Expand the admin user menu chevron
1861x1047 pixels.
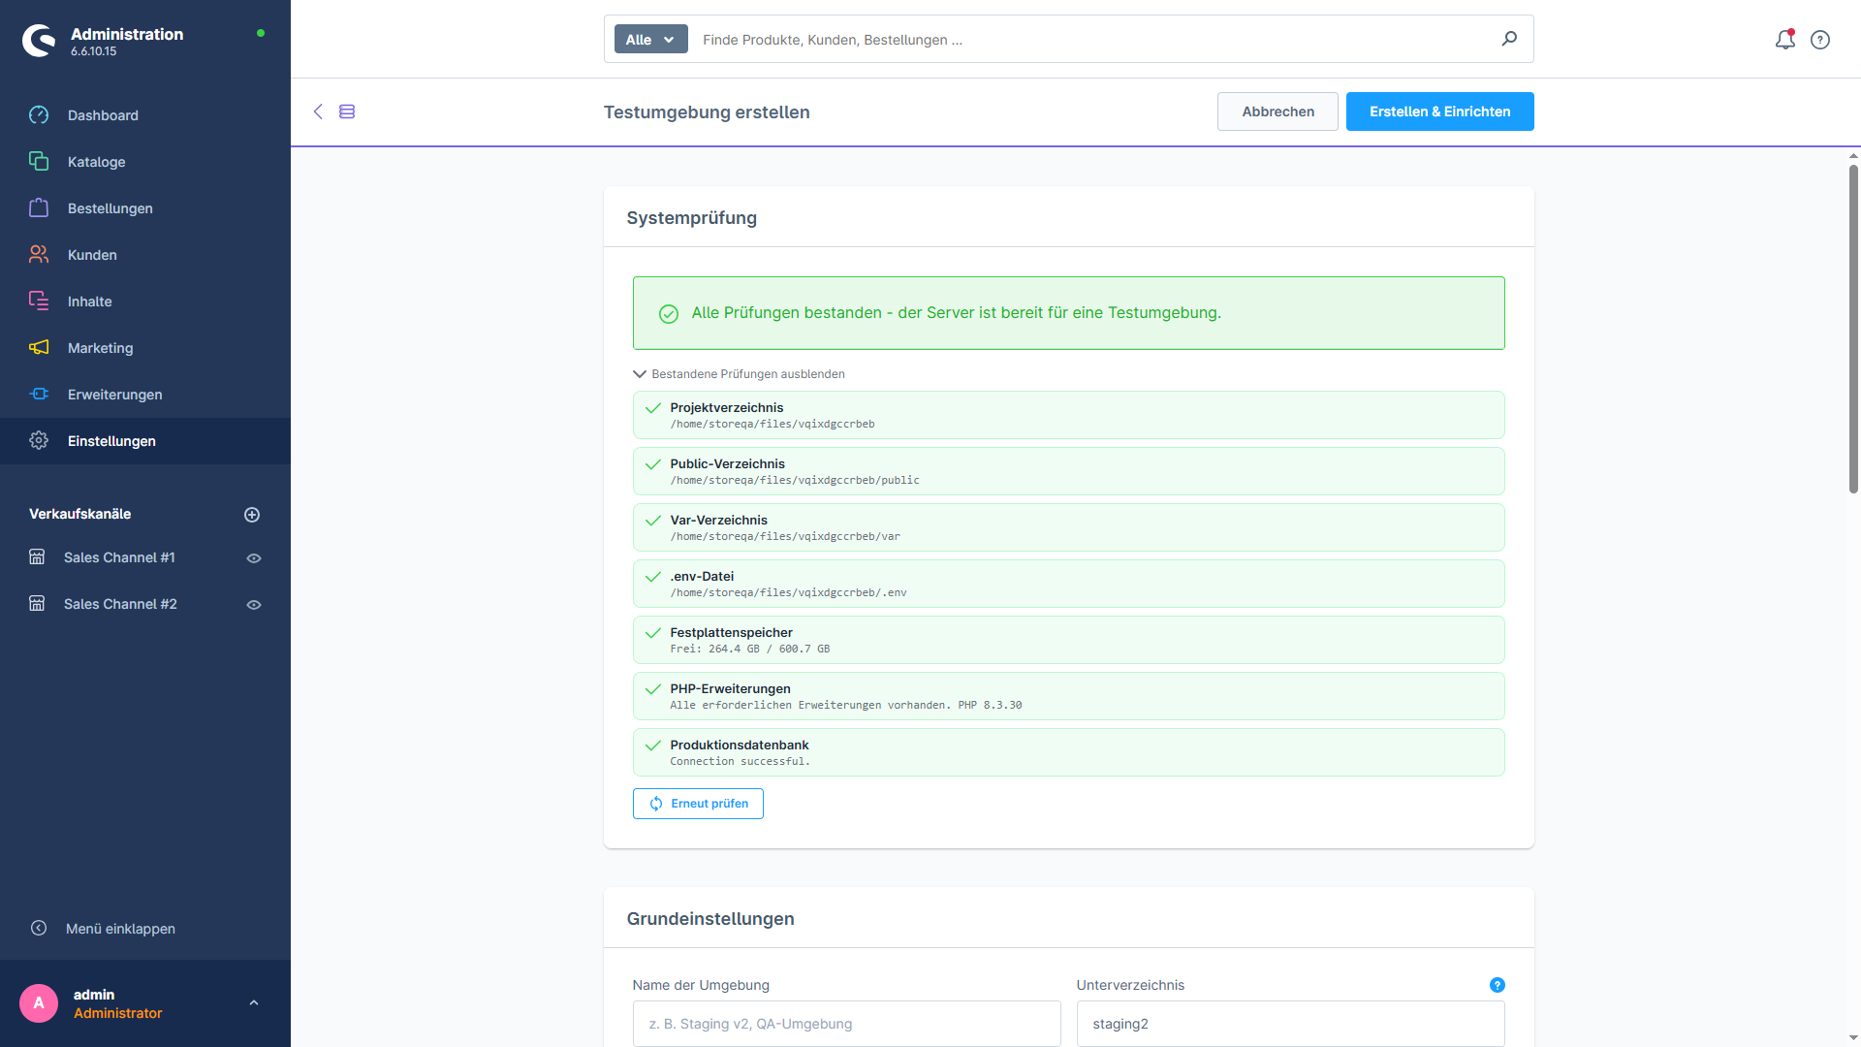tap(254, 1003)
